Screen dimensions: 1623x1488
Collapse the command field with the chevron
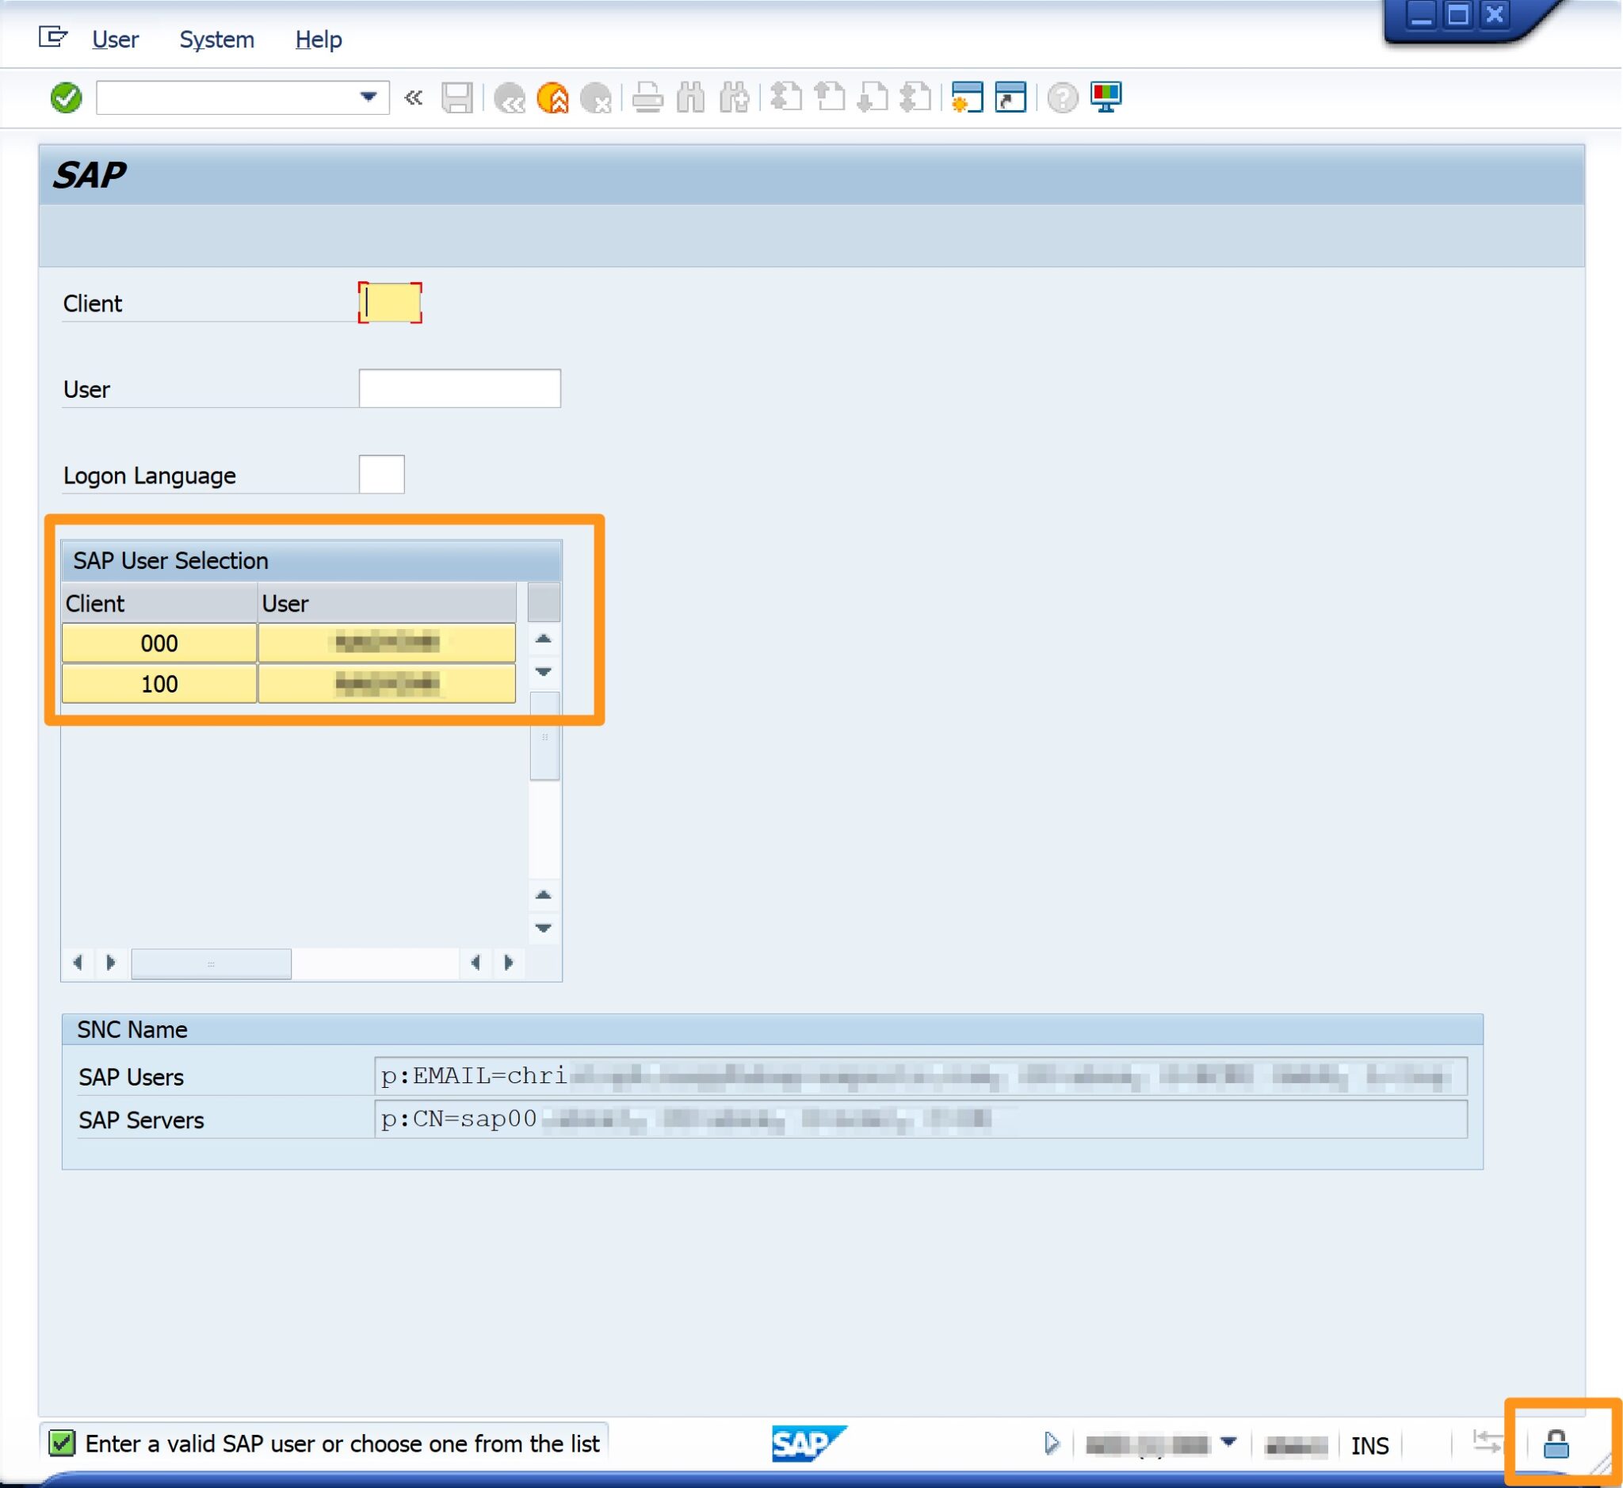413,98
